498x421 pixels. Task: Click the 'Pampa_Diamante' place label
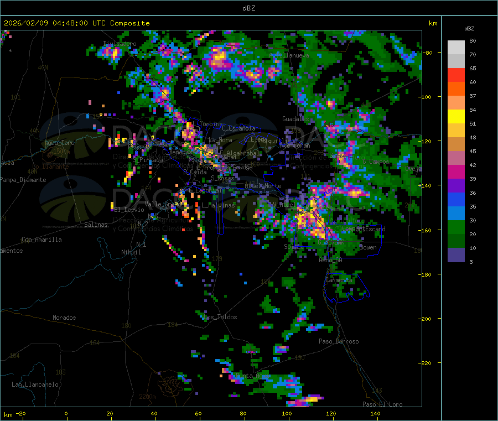[23, 180]
